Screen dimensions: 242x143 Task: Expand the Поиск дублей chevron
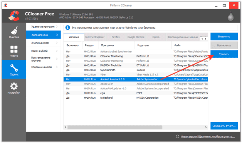tap(57, 51)
